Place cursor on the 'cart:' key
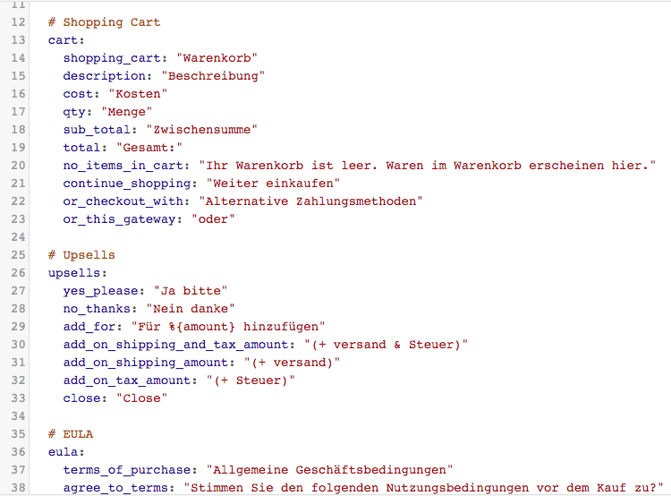 click(x=66, y=40)
